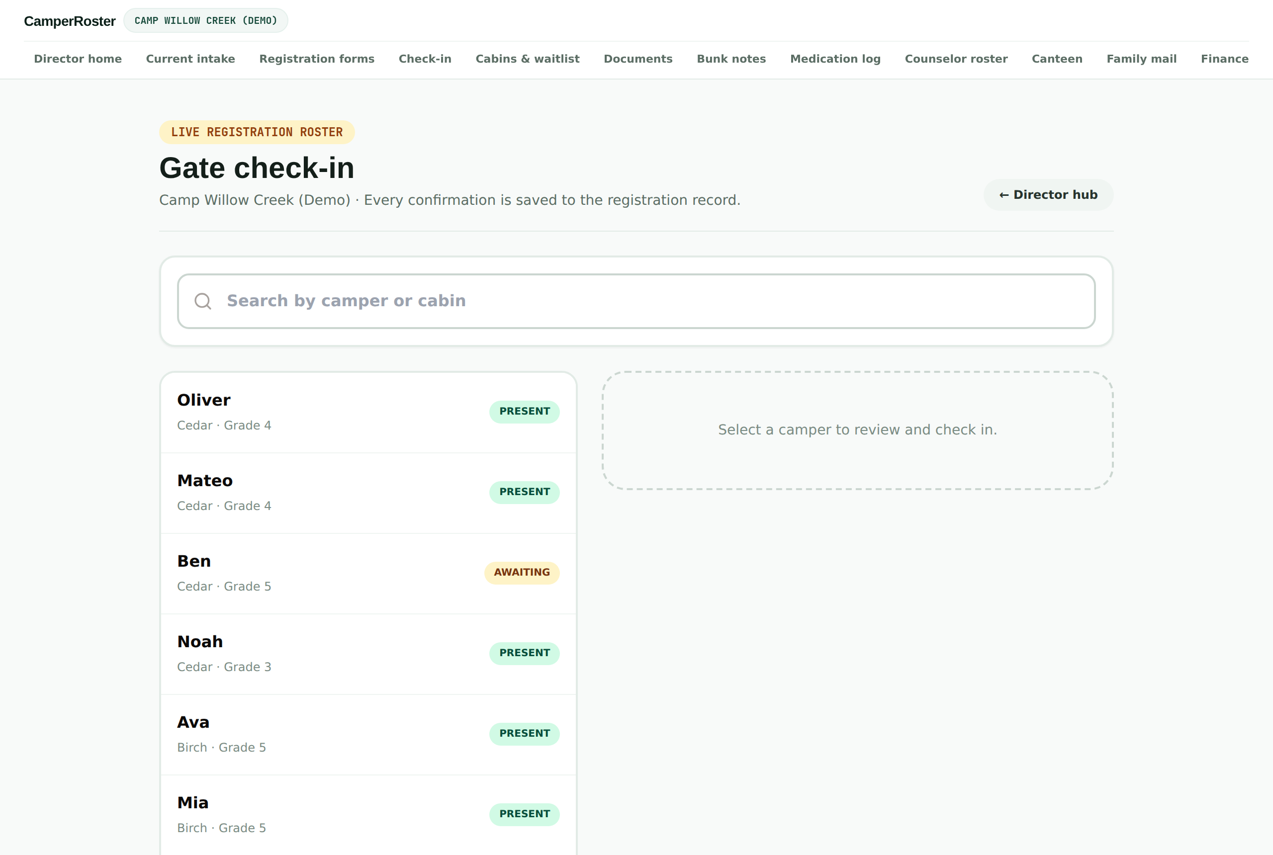
Task: Click Mia's PRESENT status badge
Action: [x=524, y=814]
